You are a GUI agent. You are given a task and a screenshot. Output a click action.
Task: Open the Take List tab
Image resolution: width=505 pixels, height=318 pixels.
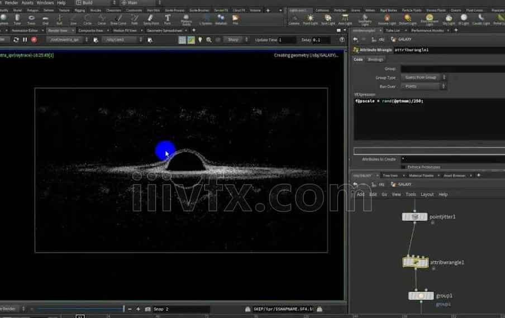coord(393,31)
